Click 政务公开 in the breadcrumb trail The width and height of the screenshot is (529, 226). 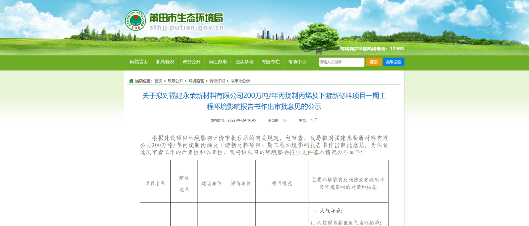(175, 81)
